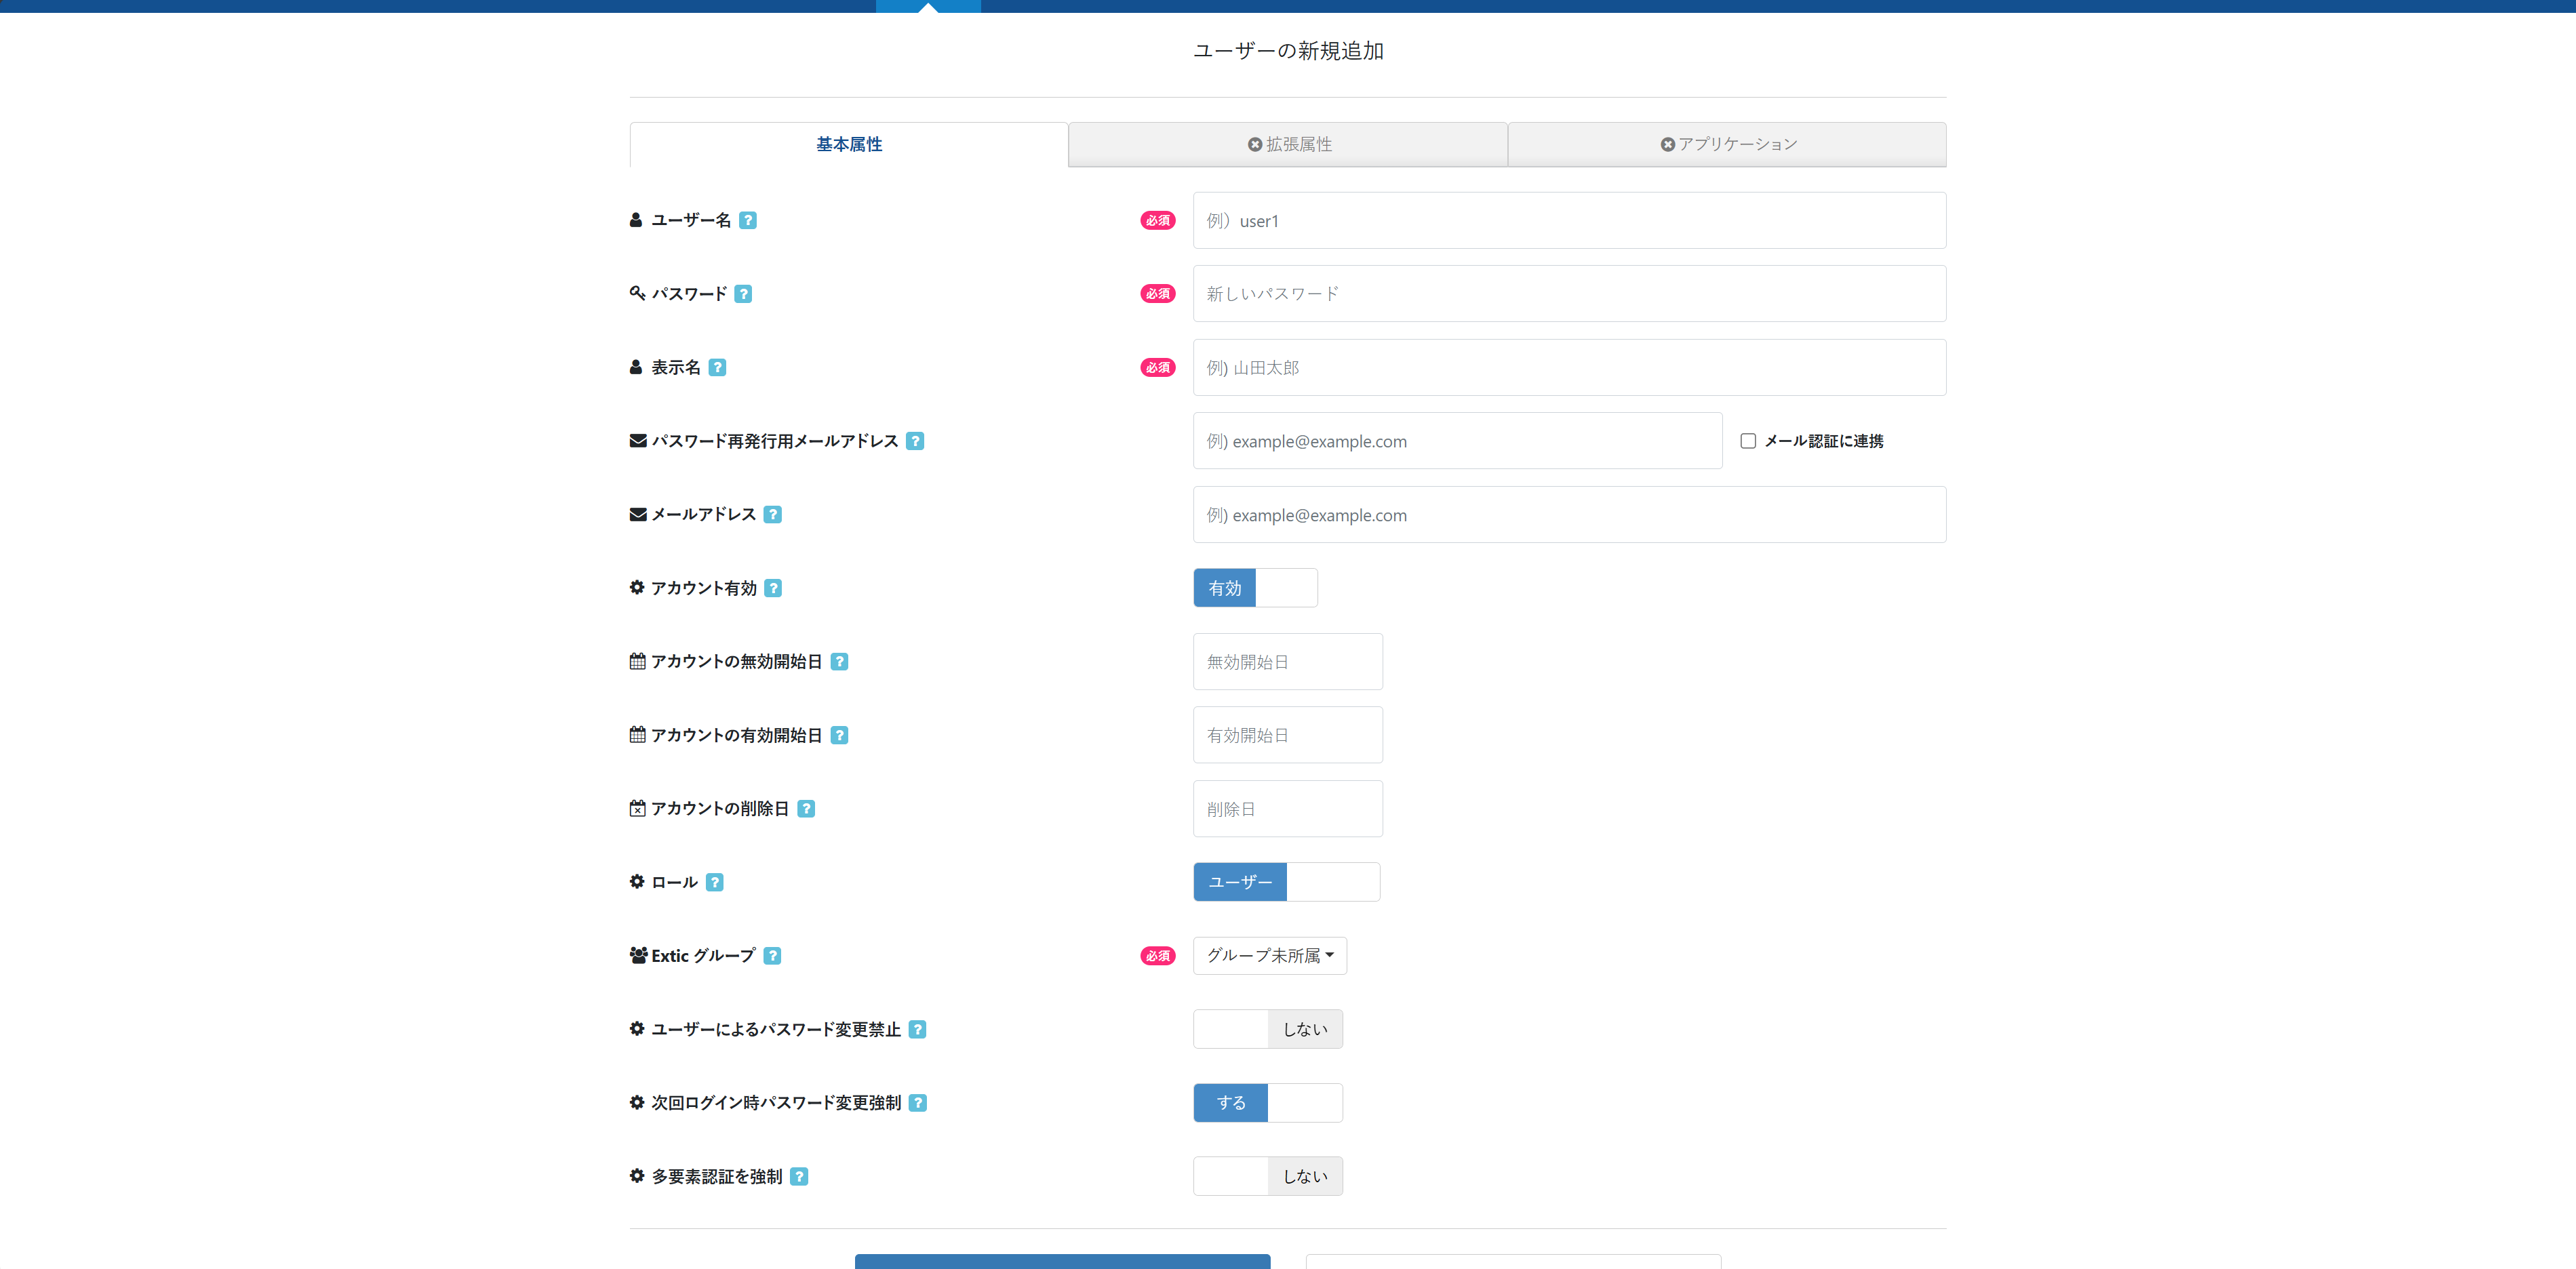Show help for アカウントの削除日
Screen dimensions: 2576x1269
(806, 808)
